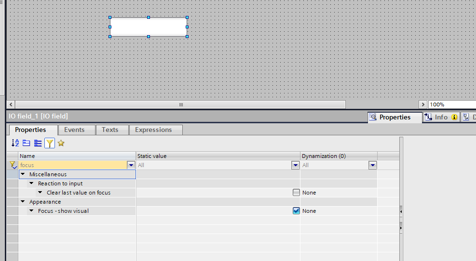This screenshot has height=261, width=476.
Task: Open the Name filter dropdown arrow
Action: click(131, 165)
